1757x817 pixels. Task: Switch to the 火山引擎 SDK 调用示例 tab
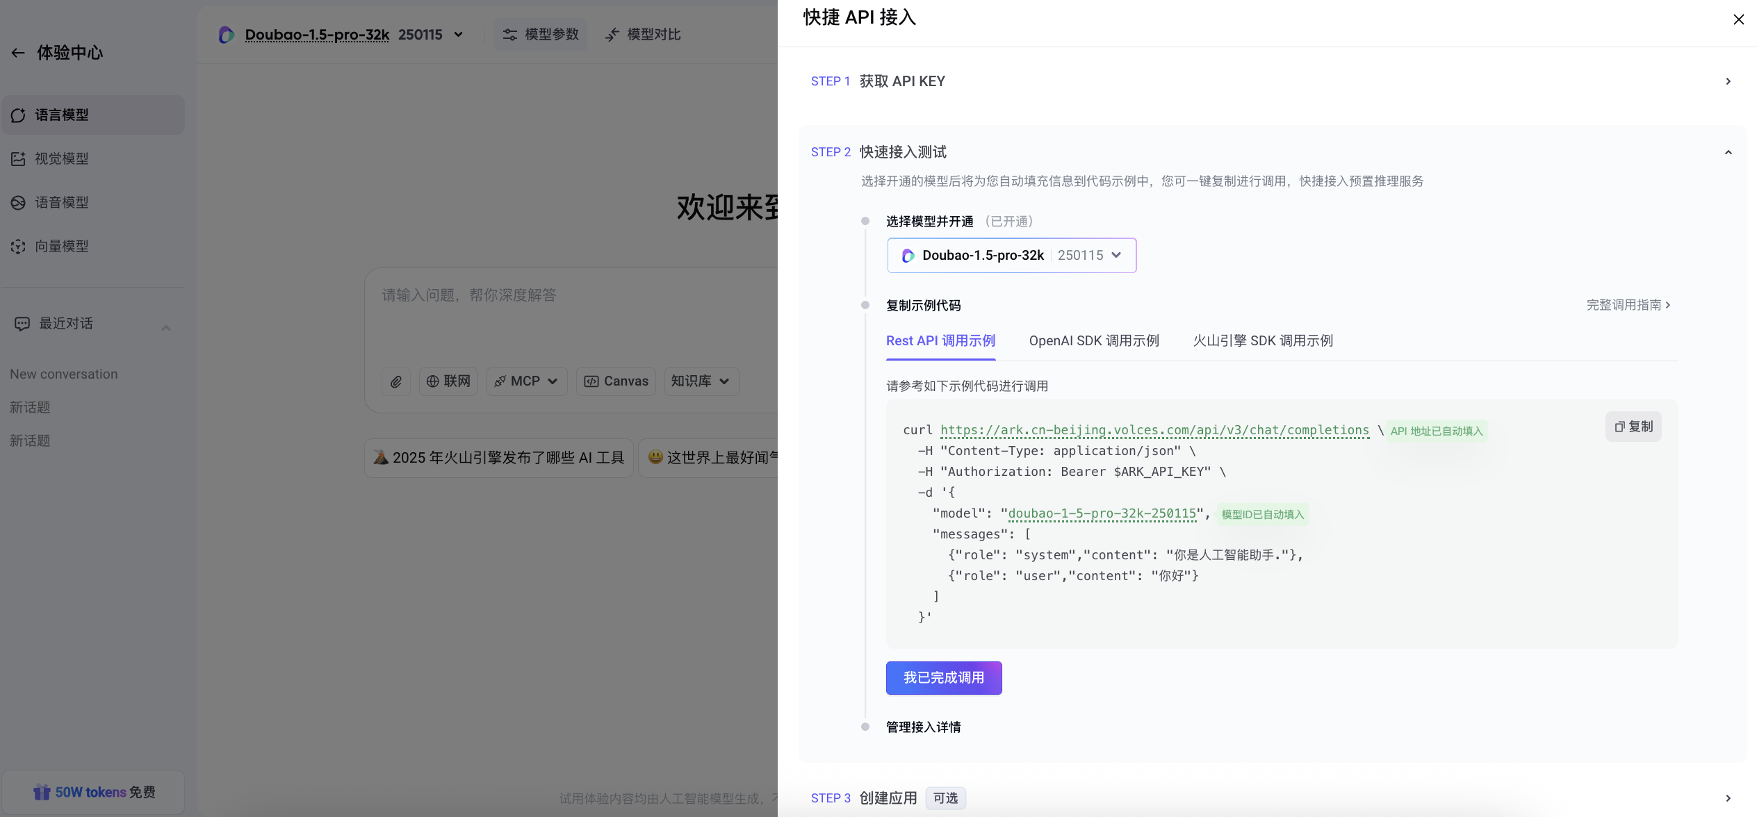coord(1263,341)
